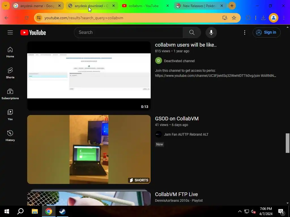Go to the YouTube home logo
290x217 pixels.
tap(33, 32)
